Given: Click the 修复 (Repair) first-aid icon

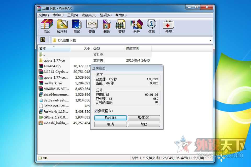Looking at the screenshot, I should [169, 26].
